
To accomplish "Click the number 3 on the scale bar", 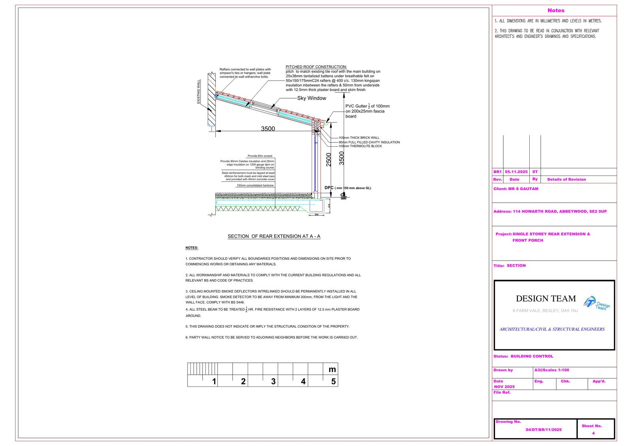I will [273, 381].
